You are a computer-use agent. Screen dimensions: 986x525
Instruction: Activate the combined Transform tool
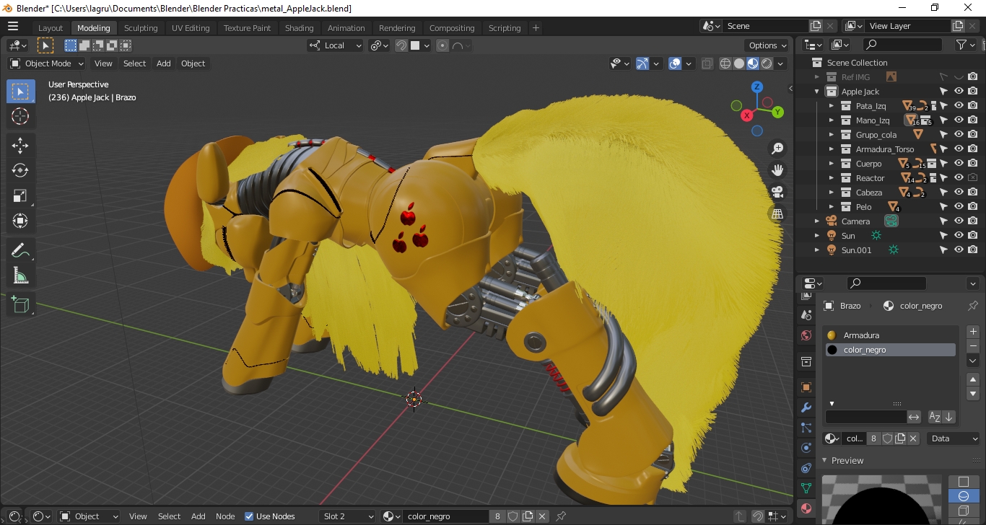[x=20, y=221]
